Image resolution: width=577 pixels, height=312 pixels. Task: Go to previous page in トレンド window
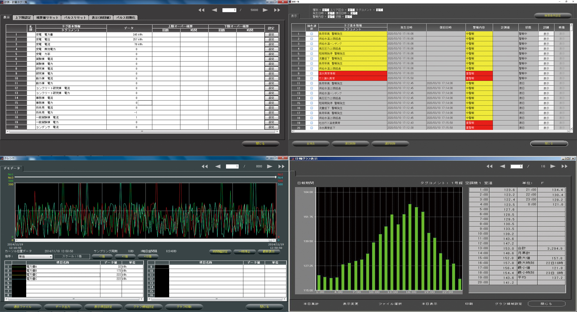(218, 166)
